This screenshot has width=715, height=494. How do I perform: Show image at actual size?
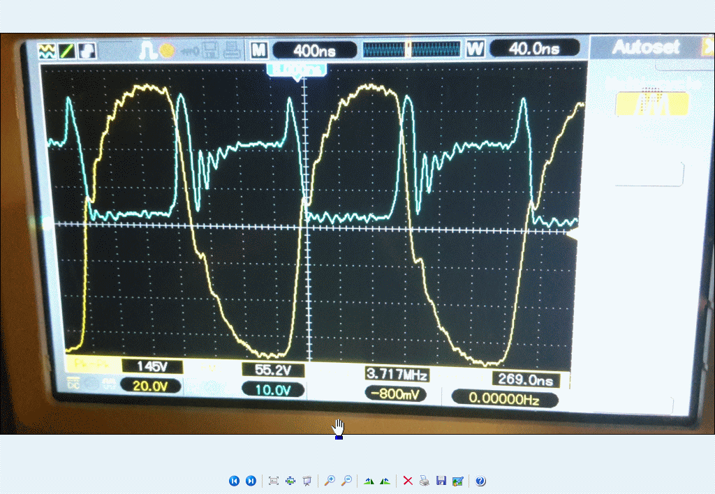coord(290,481)
